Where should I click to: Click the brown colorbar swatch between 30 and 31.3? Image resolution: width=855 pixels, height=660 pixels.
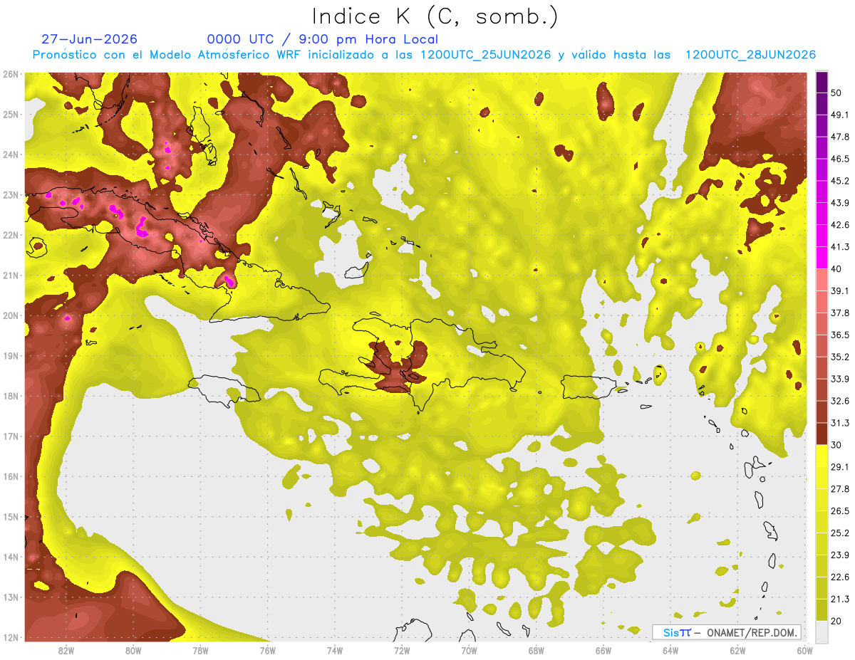[822, 434]
